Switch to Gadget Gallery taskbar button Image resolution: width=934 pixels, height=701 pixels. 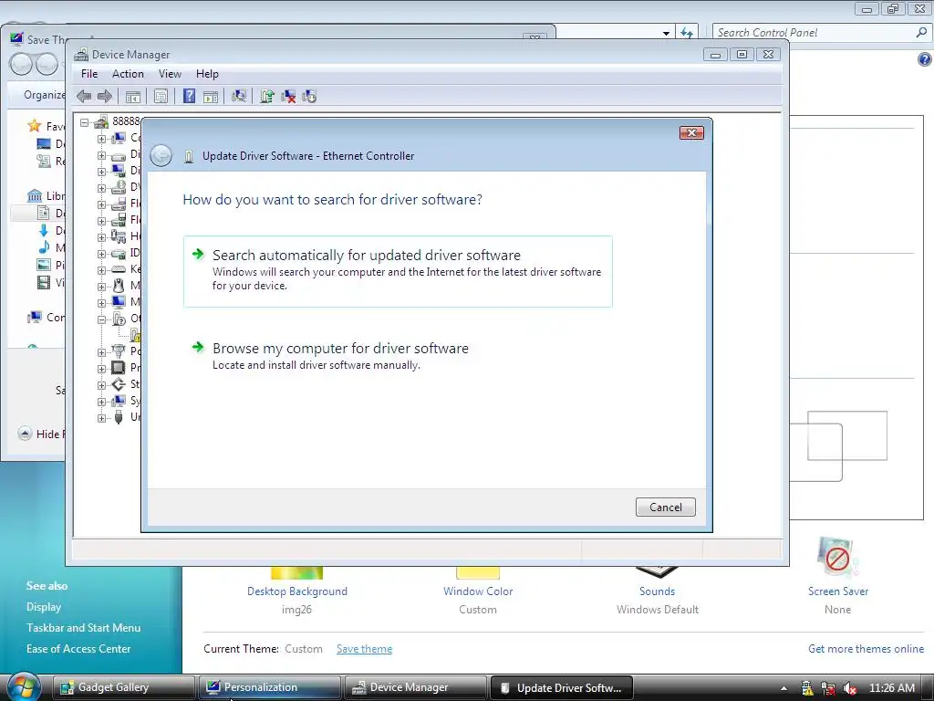pyautogui.click(x=124, y=687)
